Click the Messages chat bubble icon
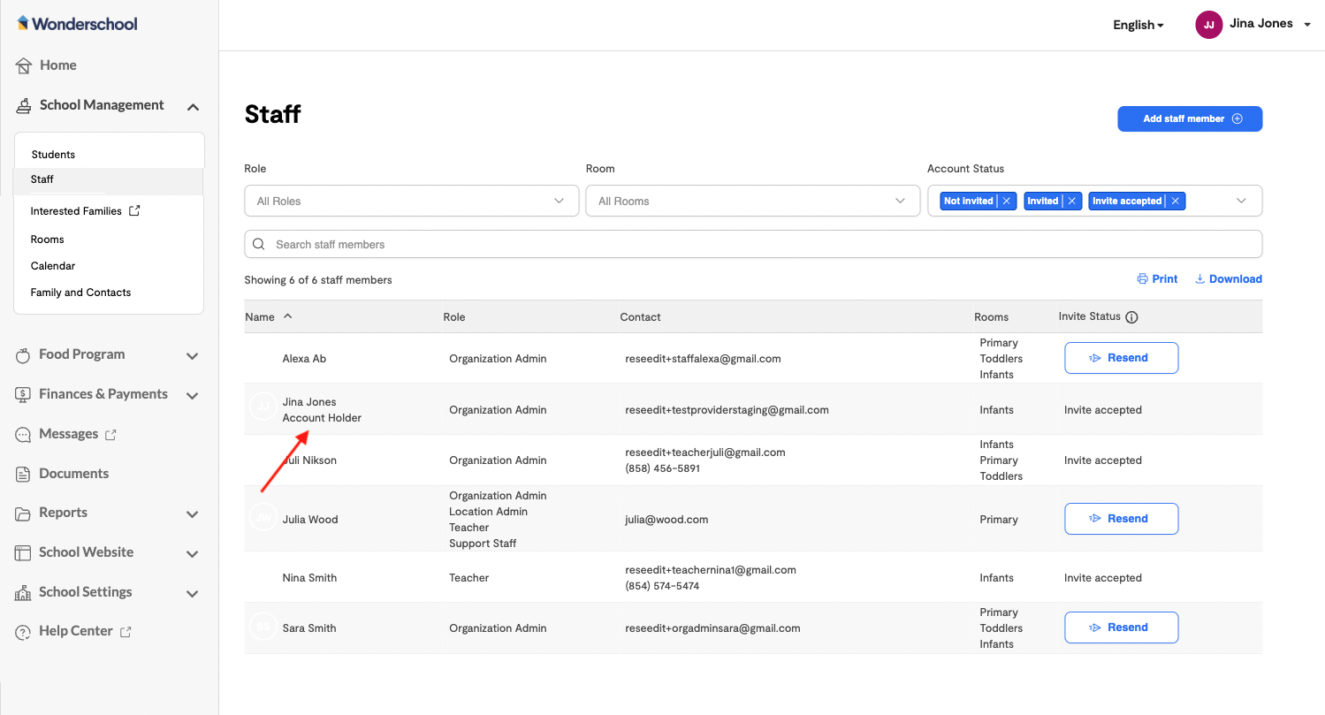Image resolution: width=1325 pixels, height=715 pixels. [23, 434]
